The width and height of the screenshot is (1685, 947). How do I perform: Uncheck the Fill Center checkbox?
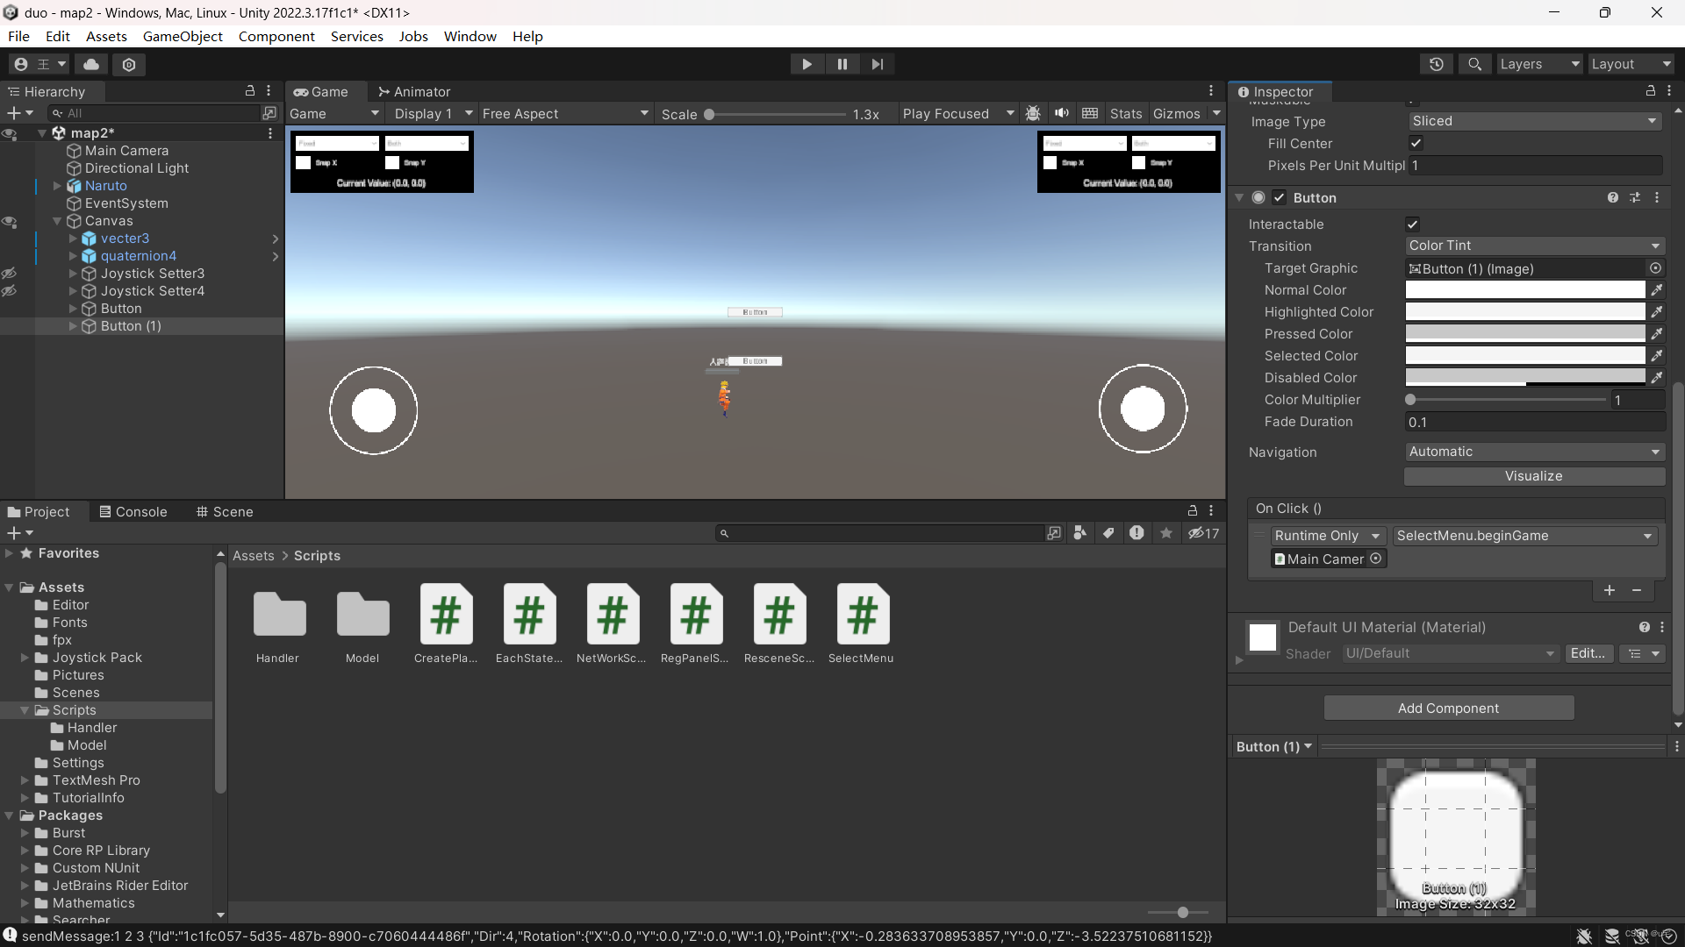tap(1416, 143)
